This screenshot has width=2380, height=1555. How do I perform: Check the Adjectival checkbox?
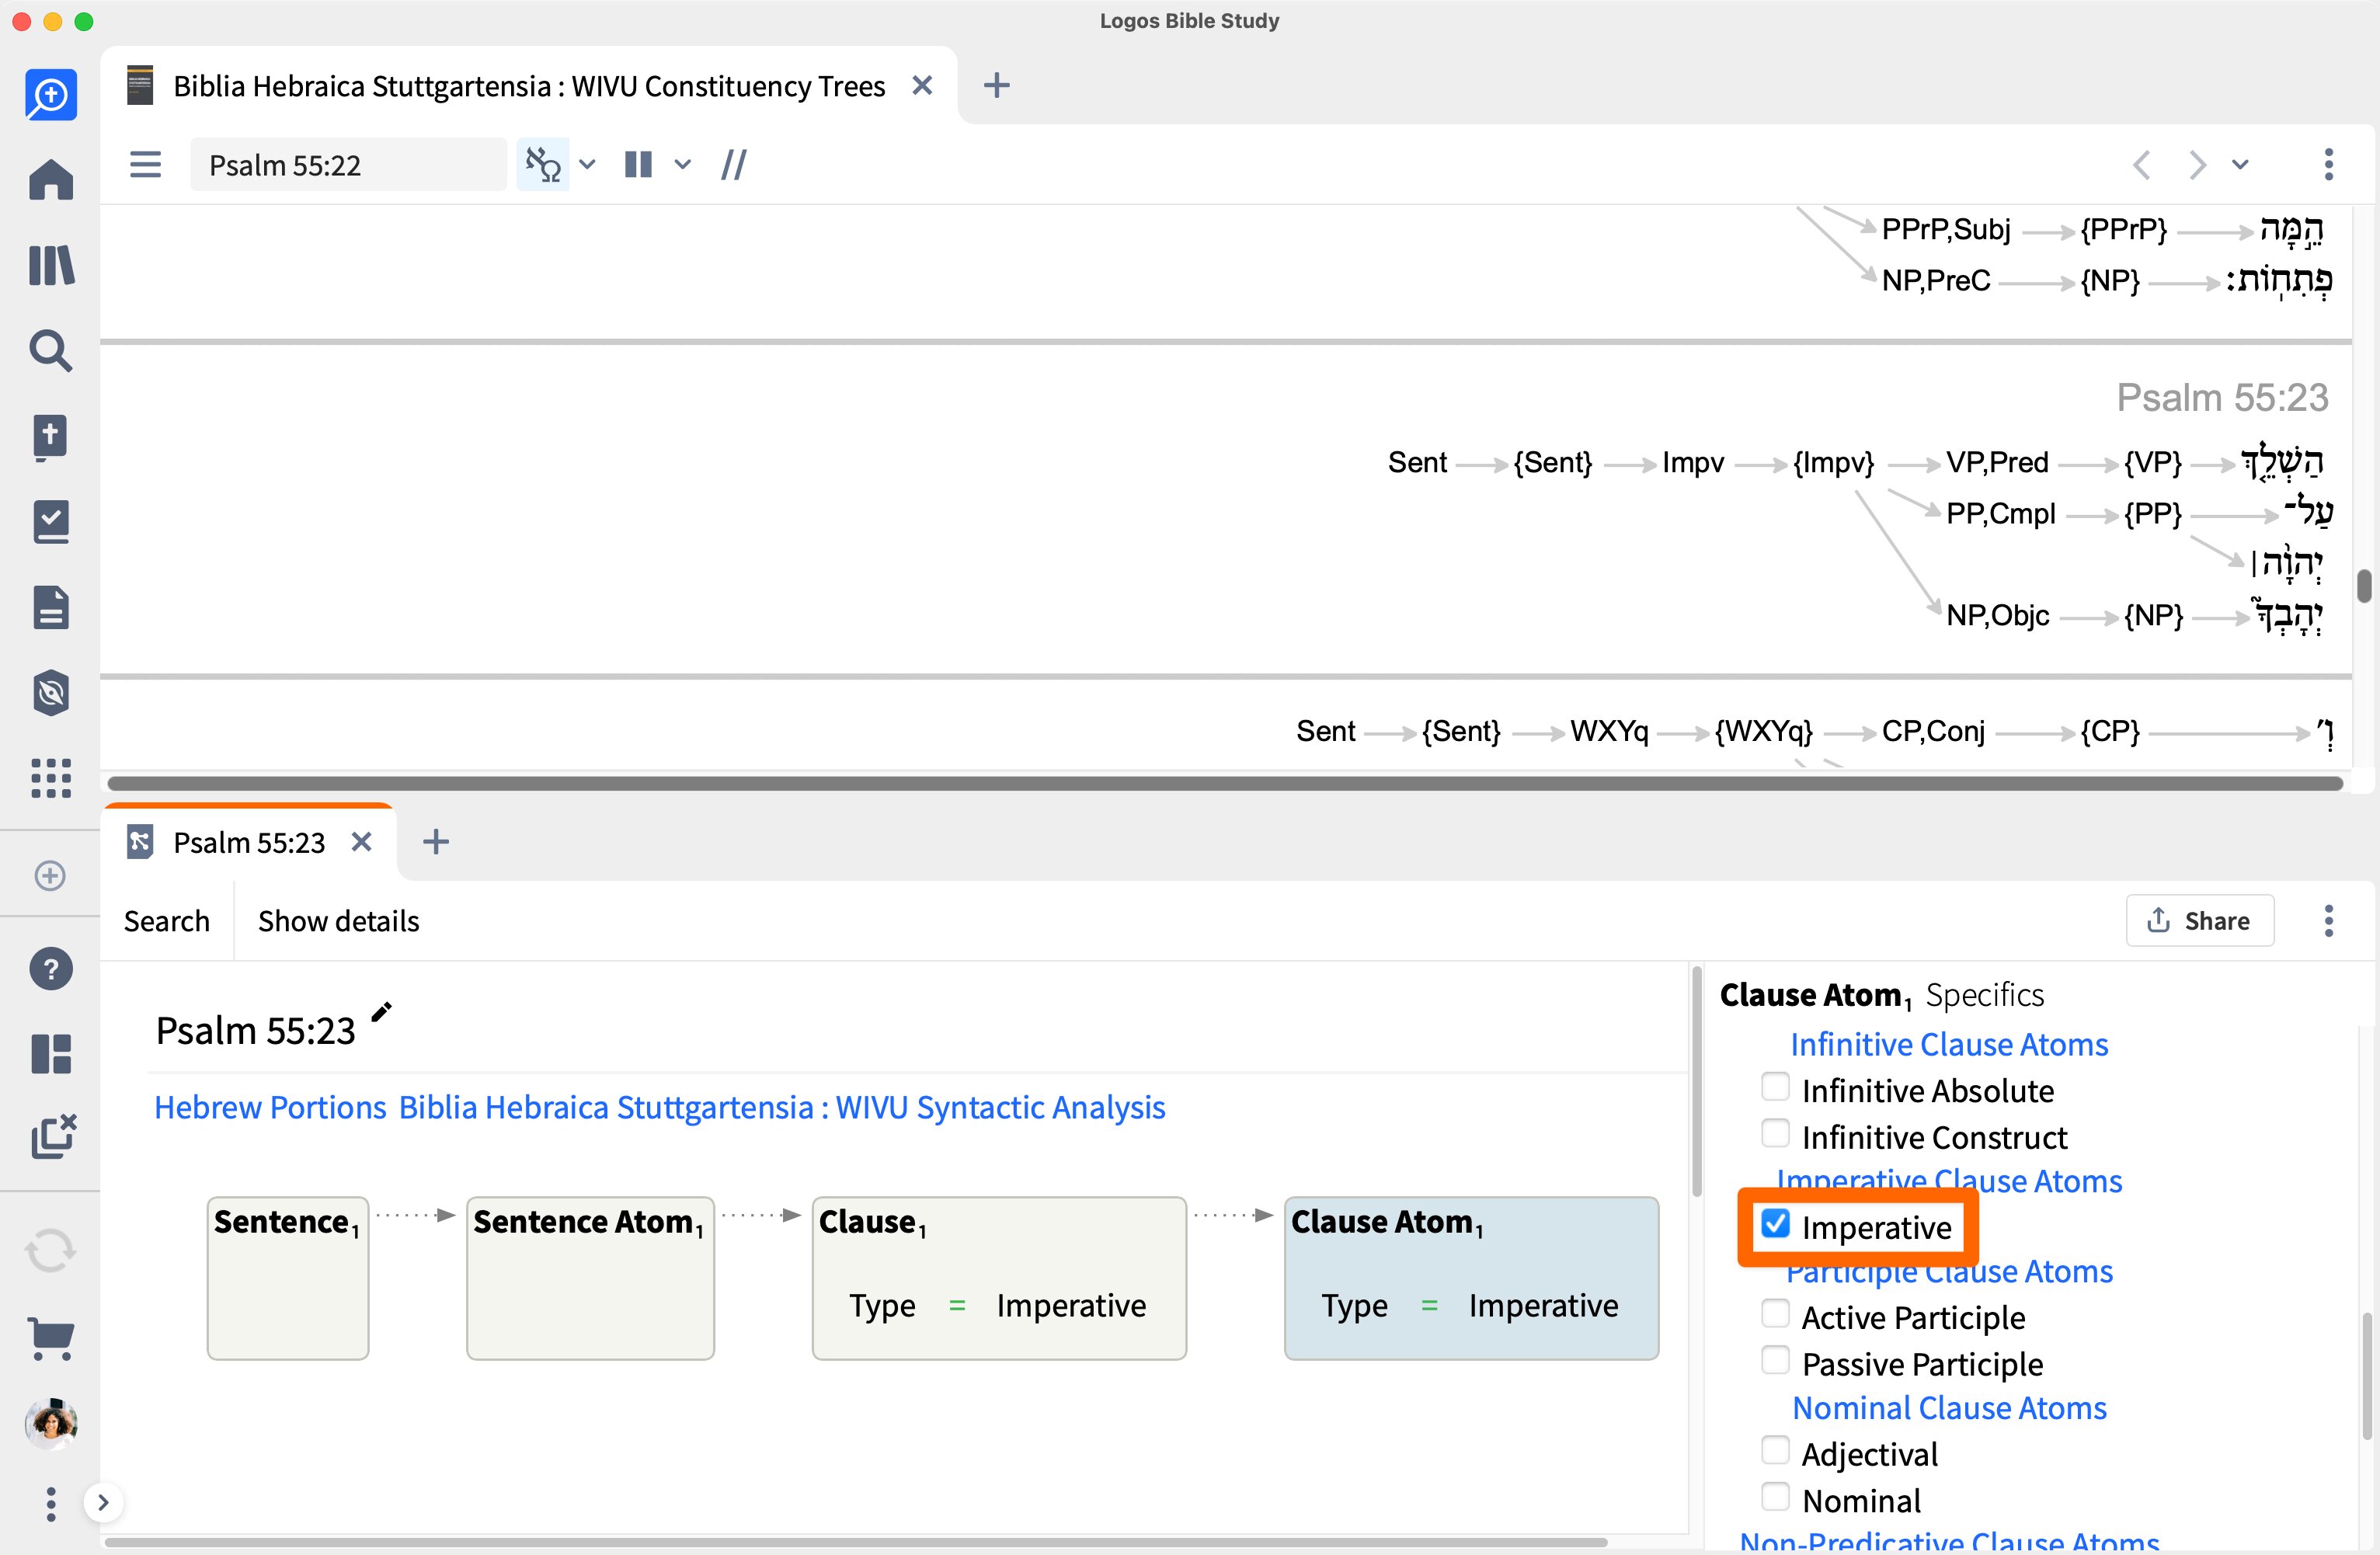pyautogui.click(x=1775, y=1450)
